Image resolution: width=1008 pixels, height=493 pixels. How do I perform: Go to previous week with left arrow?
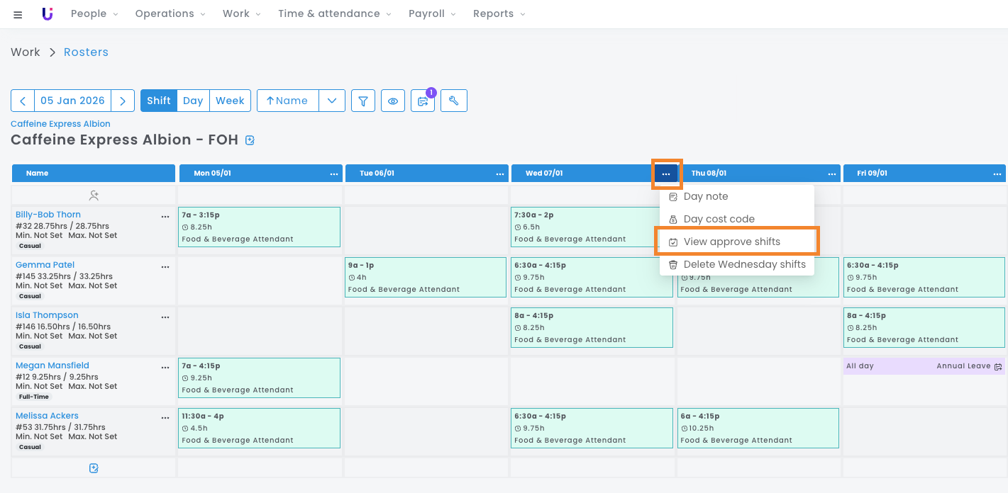pyautogui.click(x=23, y=101)
